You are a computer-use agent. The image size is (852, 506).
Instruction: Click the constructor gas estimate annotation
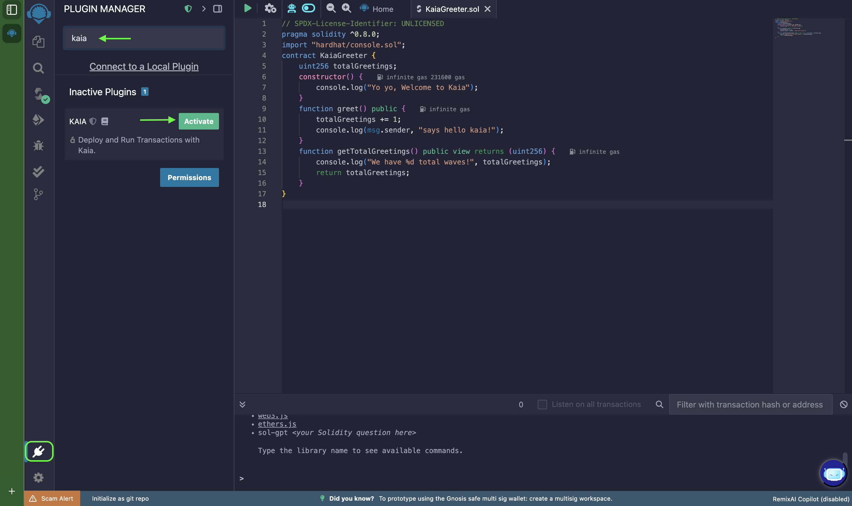tap(421, 77)
